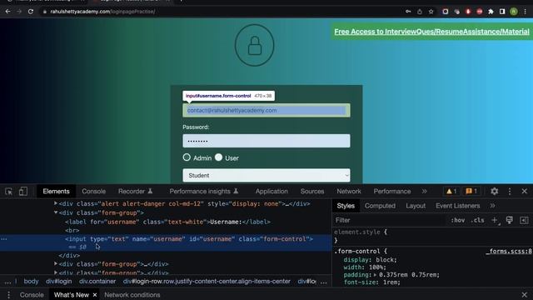Screen dimensions: 533x300
Task: Open the Sources tab
Action: [312, 192]
